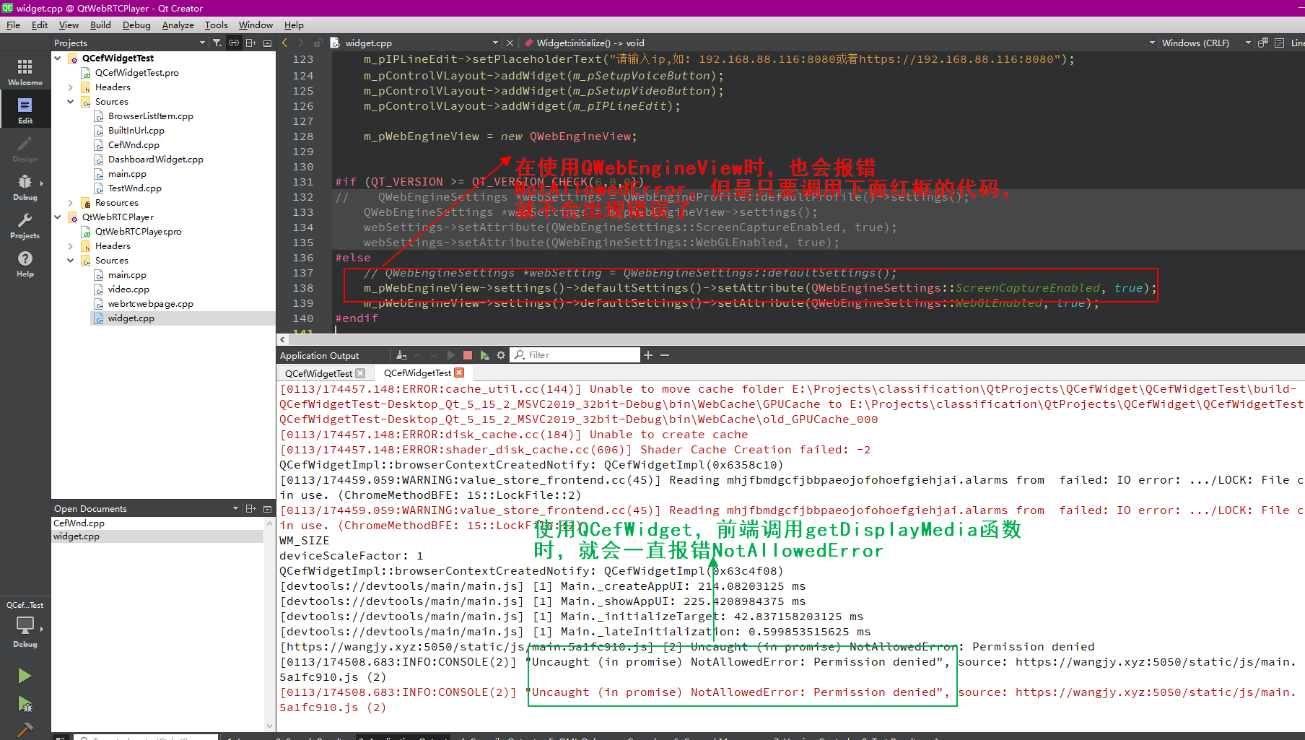1305x740 pixels.
Task: Open Application Output settings gear
Action: click(501, 355)
